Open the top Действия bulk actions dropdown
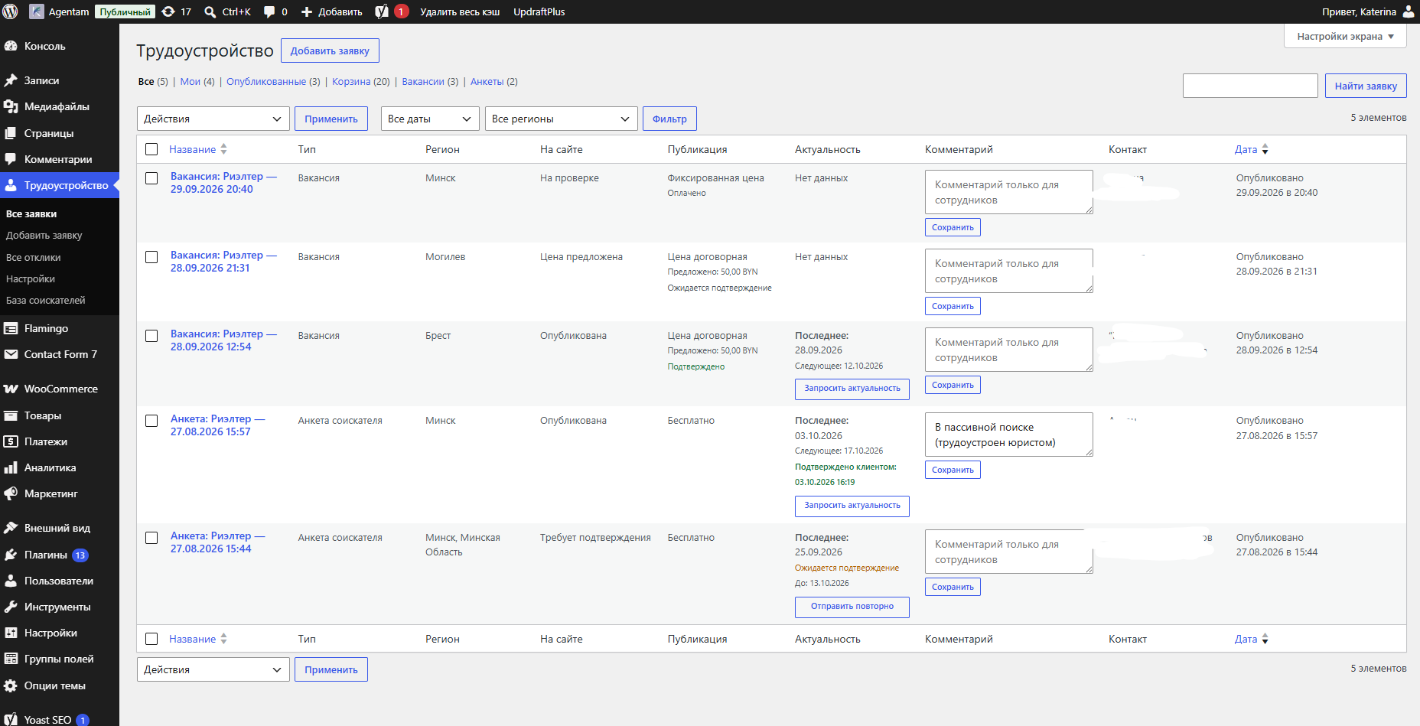The width and height of the screenshot is (1420, 726). pos(213,119)
